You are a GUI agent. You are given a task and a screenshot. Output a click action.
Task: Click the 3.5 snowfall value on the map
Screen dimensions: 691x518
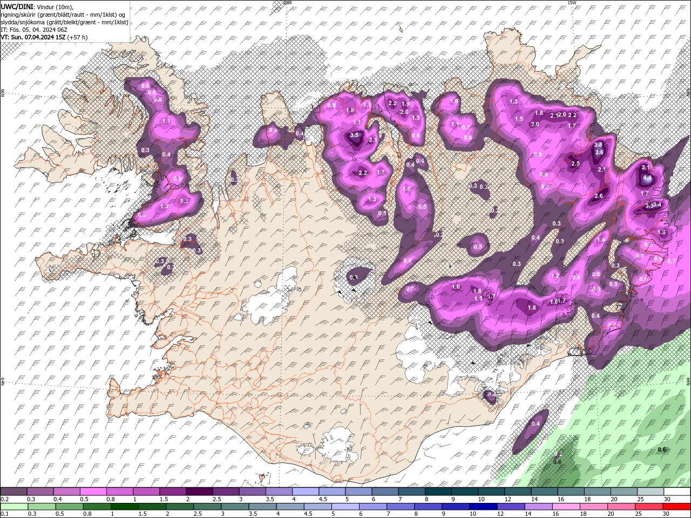tap(355, 135)
